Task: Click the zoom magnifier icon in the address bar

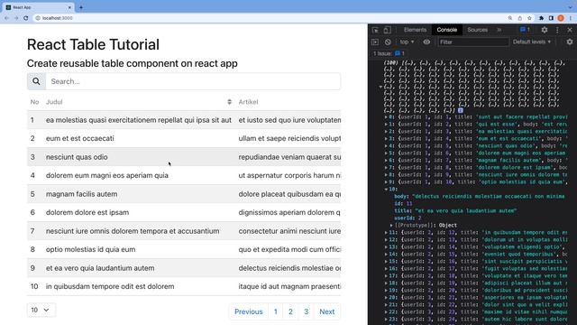Action: click(510, 18)
